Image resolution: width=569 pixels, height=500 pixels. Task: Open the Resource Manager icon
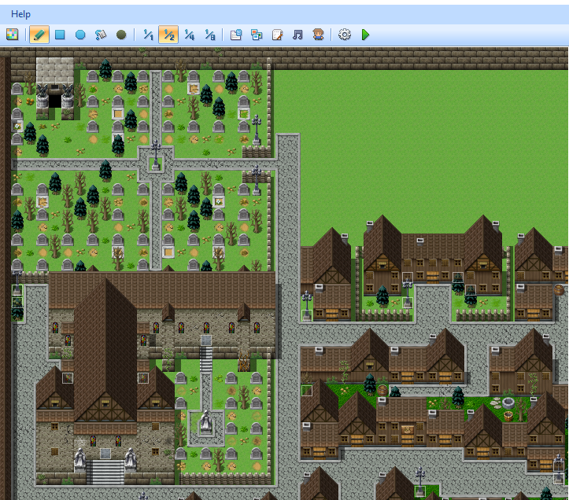click(257, 35)
